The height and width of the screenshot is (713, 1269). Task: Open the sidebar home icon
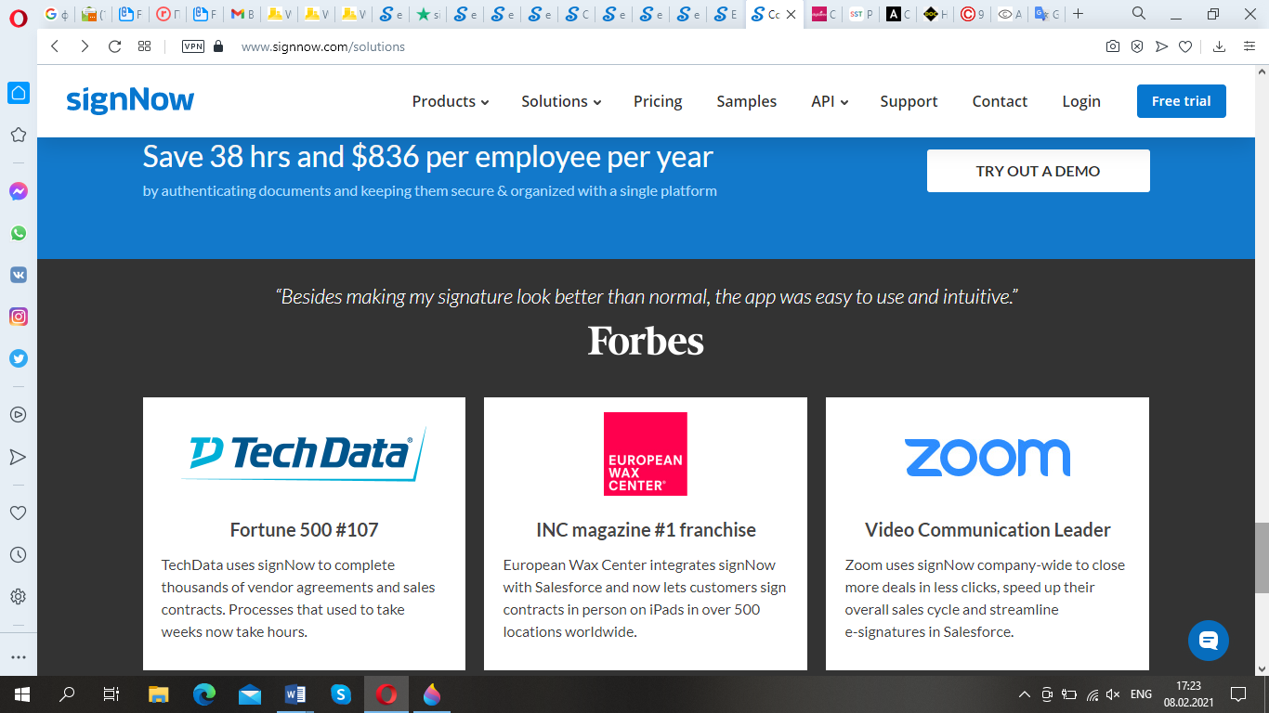pyautogui.click(x=19, y=93)
